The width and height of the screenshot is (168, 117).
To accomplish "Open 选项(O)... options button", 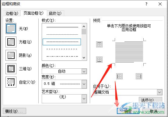I will click(150, 100).
